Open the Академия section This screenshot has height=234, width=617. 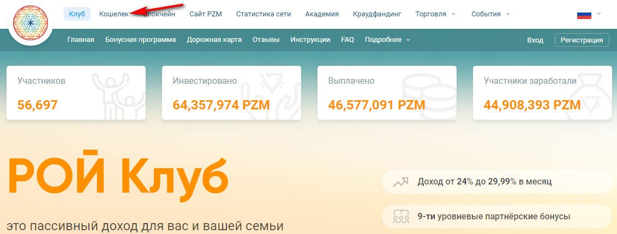(322, 14)
